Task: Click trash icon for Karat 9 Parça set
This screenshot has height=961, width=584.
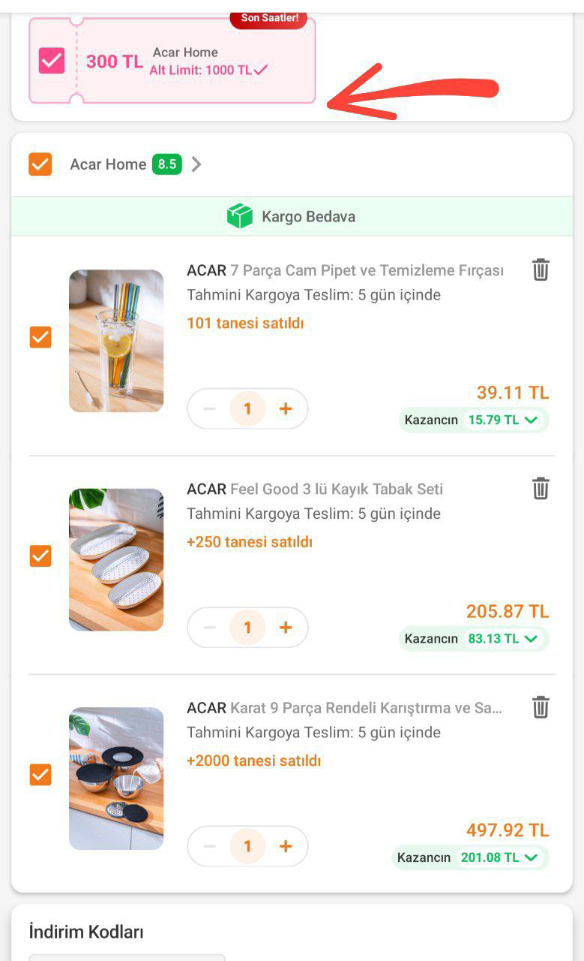Action: coord(541,707)
